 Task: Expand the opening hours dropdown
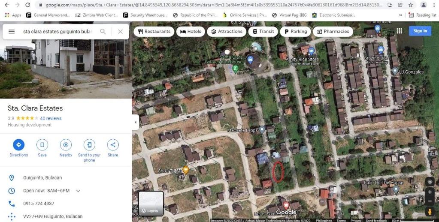78,191
